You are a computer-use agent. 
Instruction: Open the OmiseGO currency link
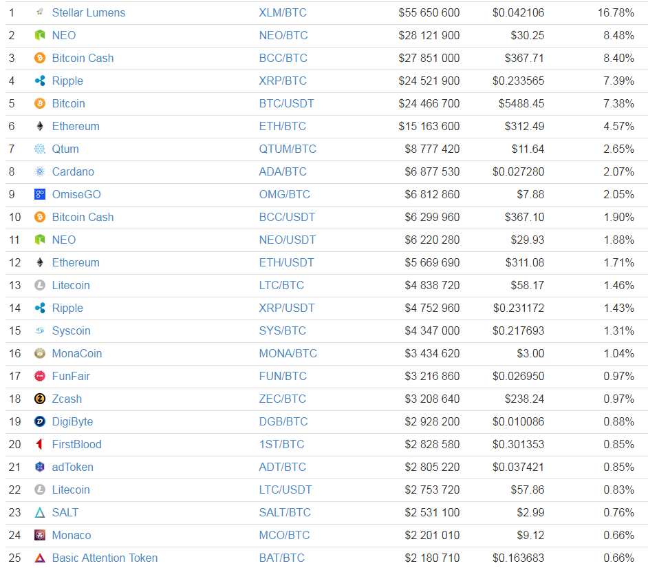(76, 194)
